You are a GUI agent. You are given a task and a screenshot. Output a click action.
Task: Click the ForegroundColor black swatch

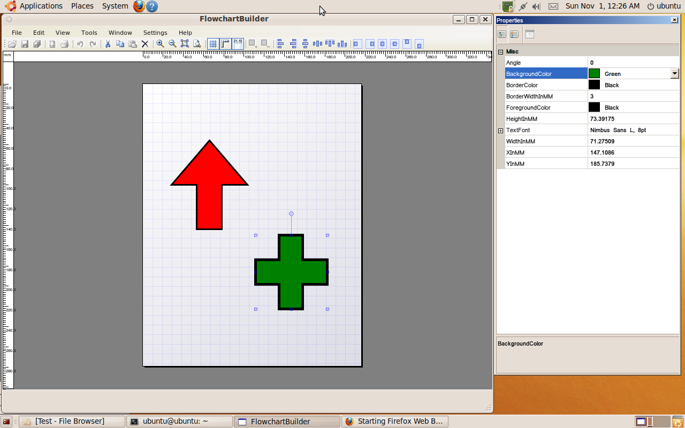click(594, 108)
